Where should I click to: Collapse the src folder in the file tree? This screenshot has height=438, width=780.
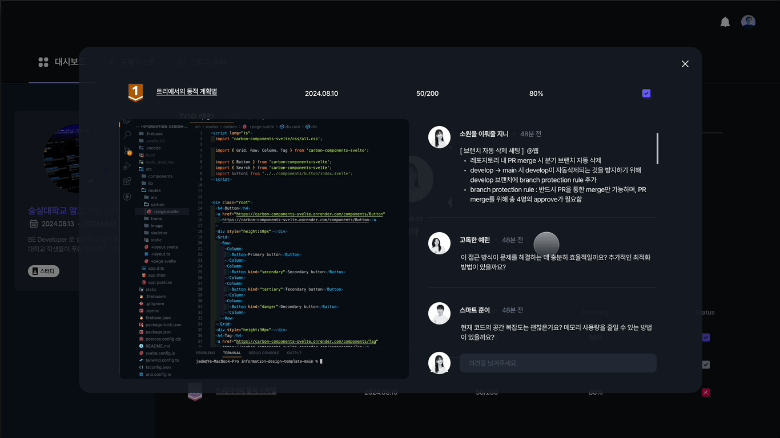147,169
